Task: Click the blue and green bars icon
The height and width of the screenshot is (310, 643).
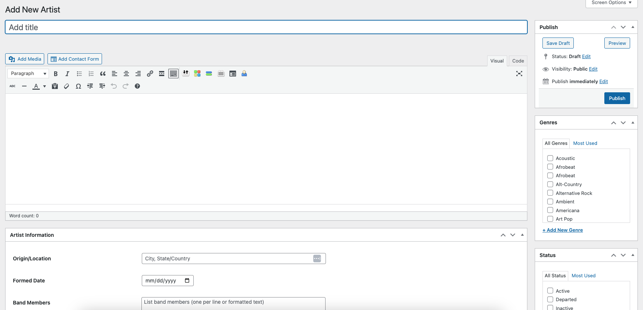Action: [209, 74]
